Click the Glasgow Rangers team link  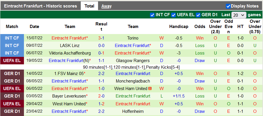pos(133,61)
